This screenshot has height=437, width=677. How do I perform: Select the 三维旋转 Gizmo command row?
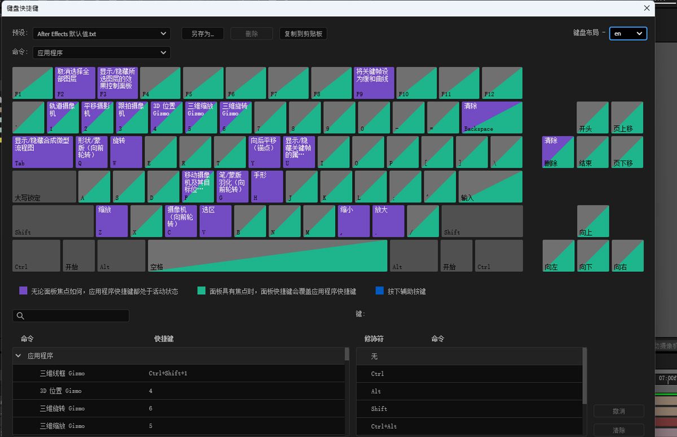pyautogui.click(x=178, y=408)
